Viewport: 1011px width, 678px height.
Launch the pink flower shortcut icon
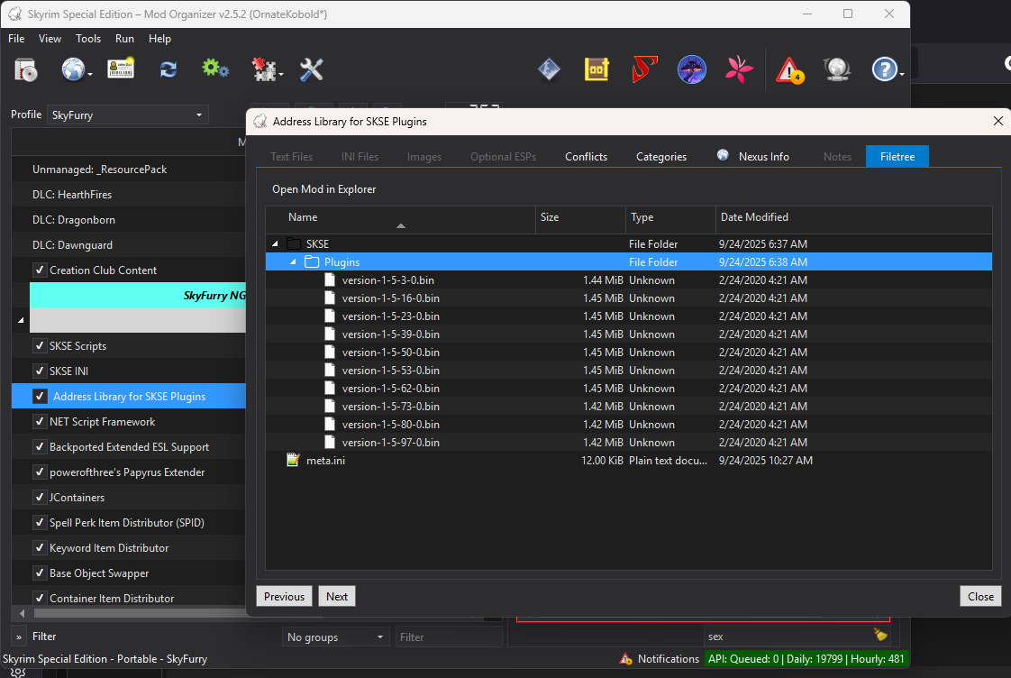(x=739, y=69)
